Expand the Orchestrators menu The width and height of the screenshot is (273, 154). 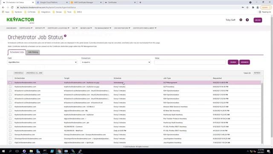point(122,28)
